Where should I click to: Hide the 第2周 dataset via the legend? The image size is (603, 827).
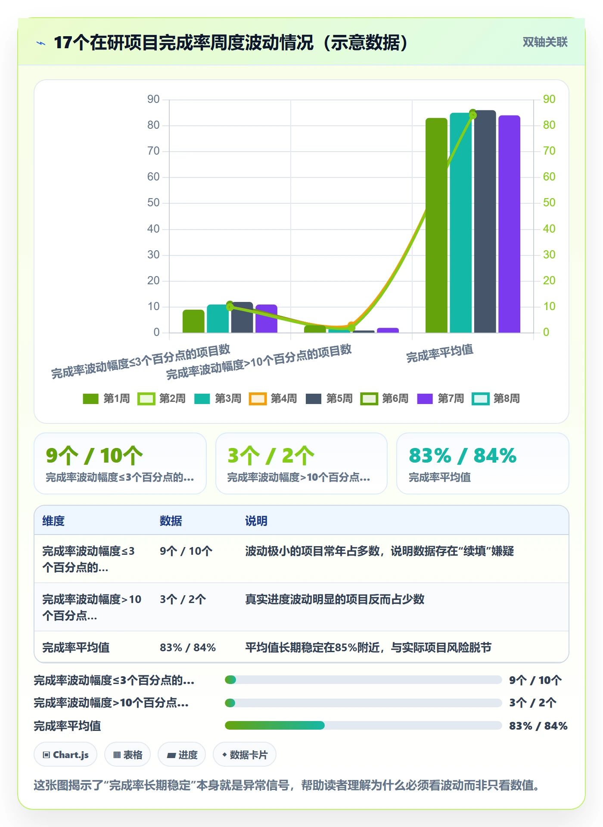point(162,398)
